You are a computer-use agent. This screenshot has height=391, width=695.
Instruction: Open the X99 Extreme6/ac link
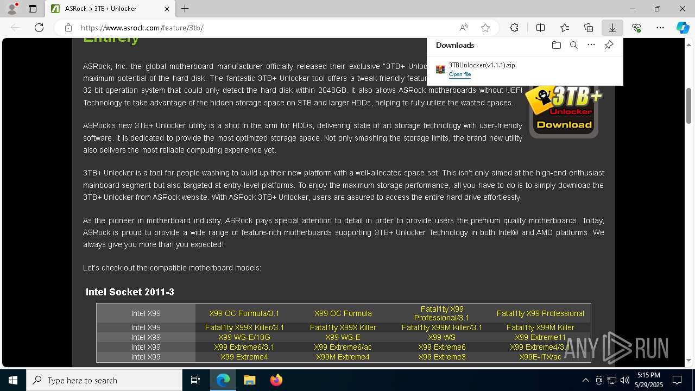(343, 347)
